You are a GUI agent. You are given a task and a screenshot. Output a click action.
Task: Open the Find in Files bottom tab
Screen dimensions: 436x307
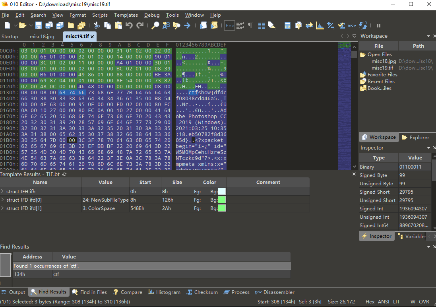[x=89, y=292]
